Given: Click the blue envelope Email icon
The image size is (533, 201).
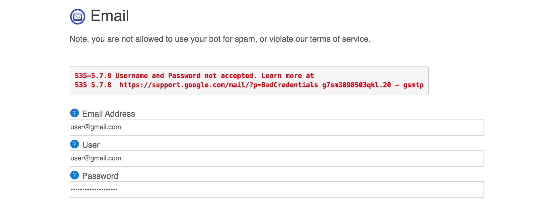Looking at the screenshot, I should click(x=78, y=17).
